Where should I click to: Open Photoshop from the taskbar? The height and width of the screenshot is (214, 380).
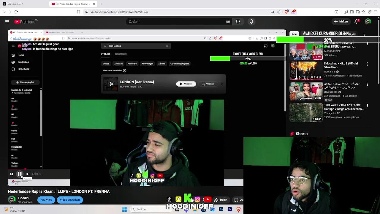[x=221, y=209]
